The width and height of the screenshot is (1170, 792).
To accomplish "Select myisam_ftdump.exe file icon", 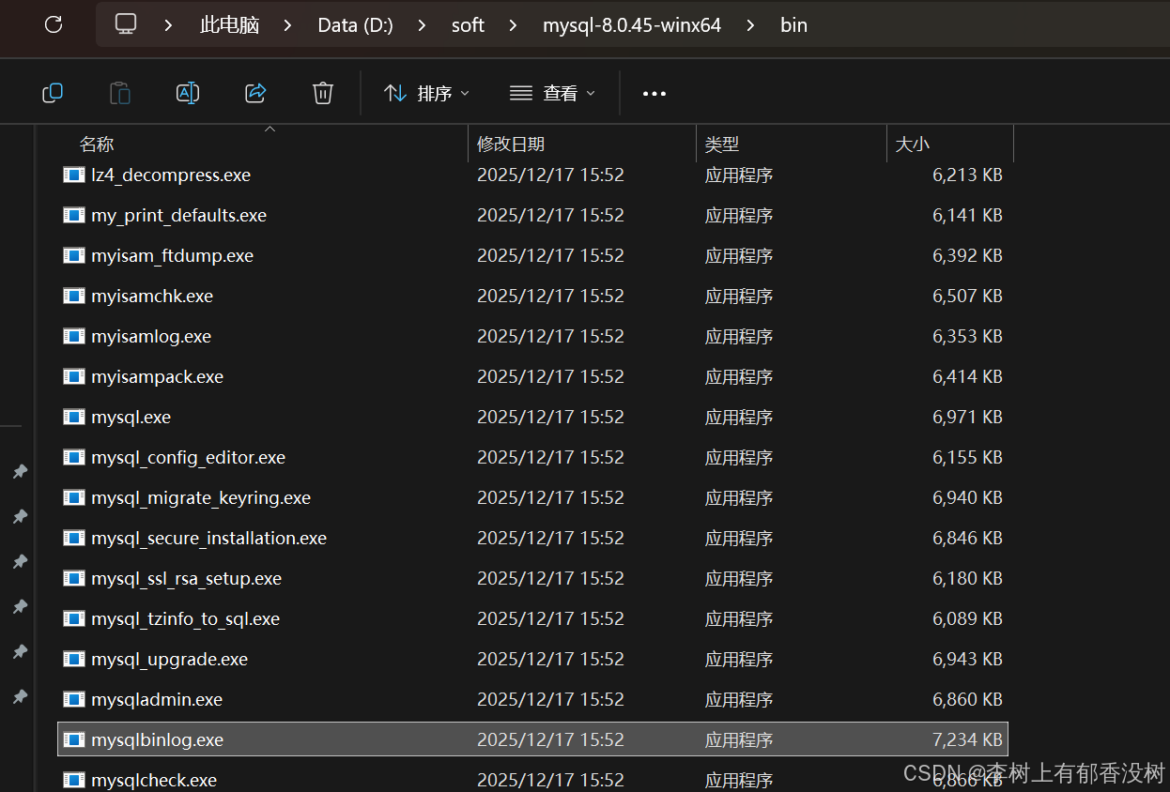I will point(74,255).
